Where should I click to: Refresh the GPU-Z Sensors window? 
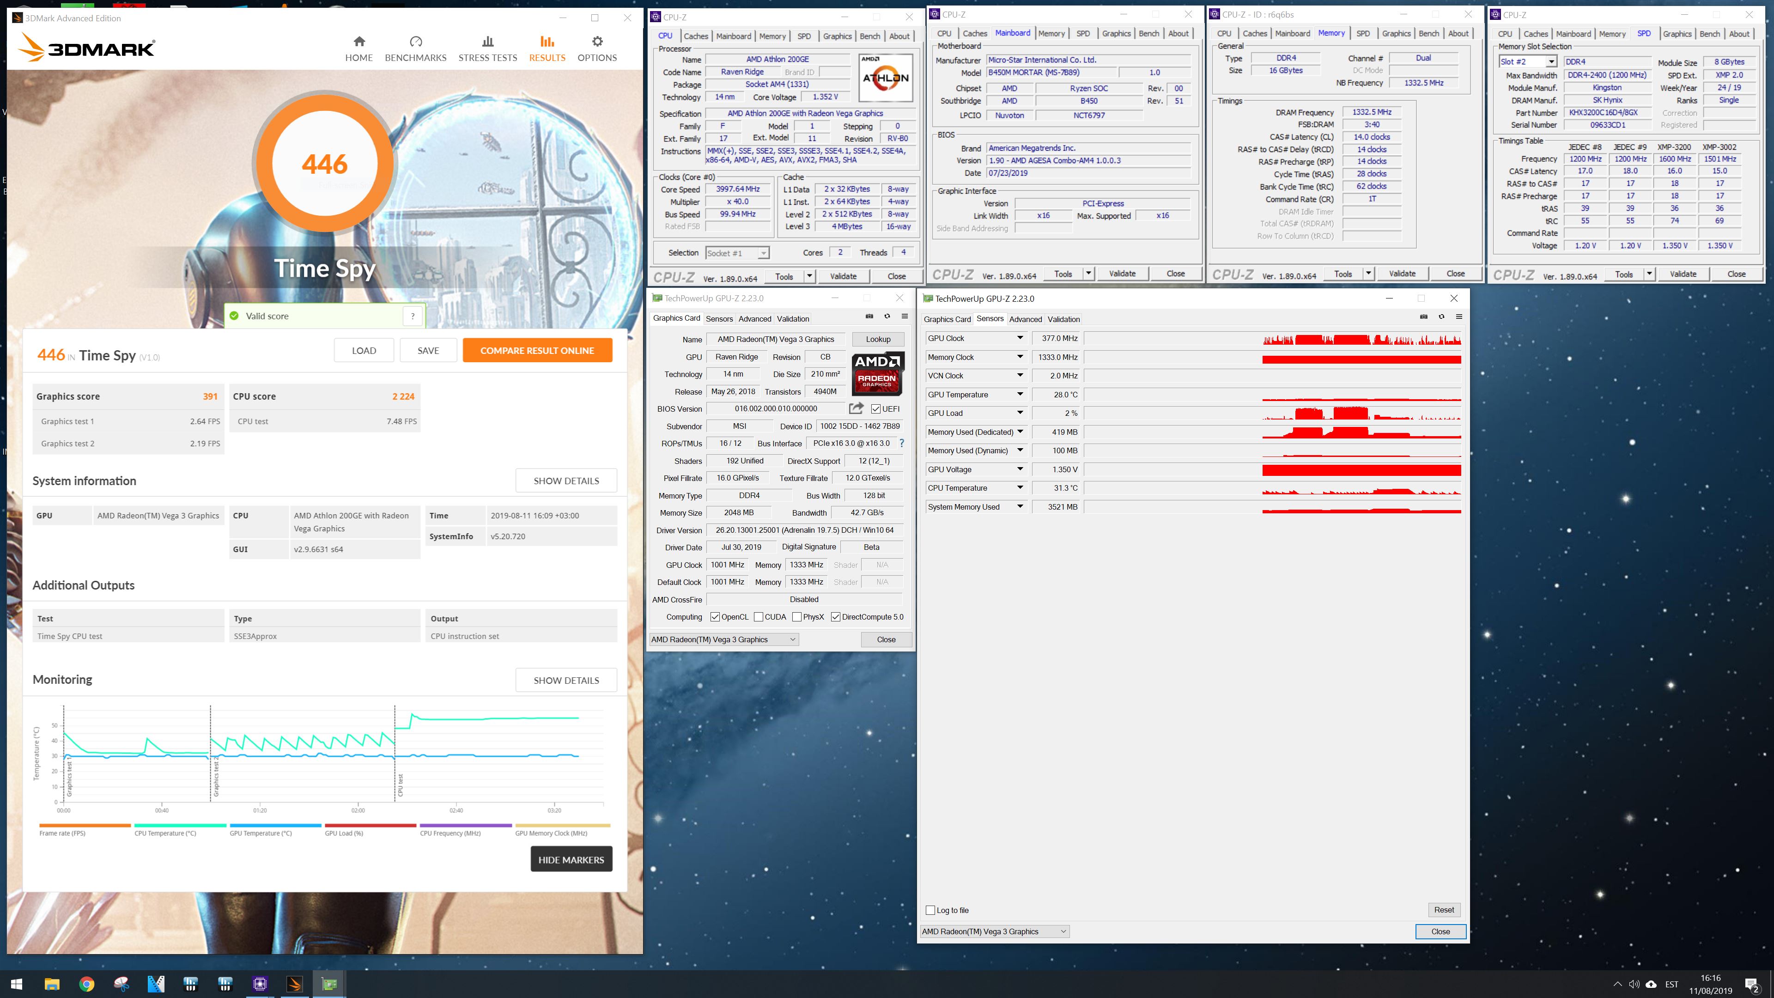pyautogui.click(x=1441, y=317)
